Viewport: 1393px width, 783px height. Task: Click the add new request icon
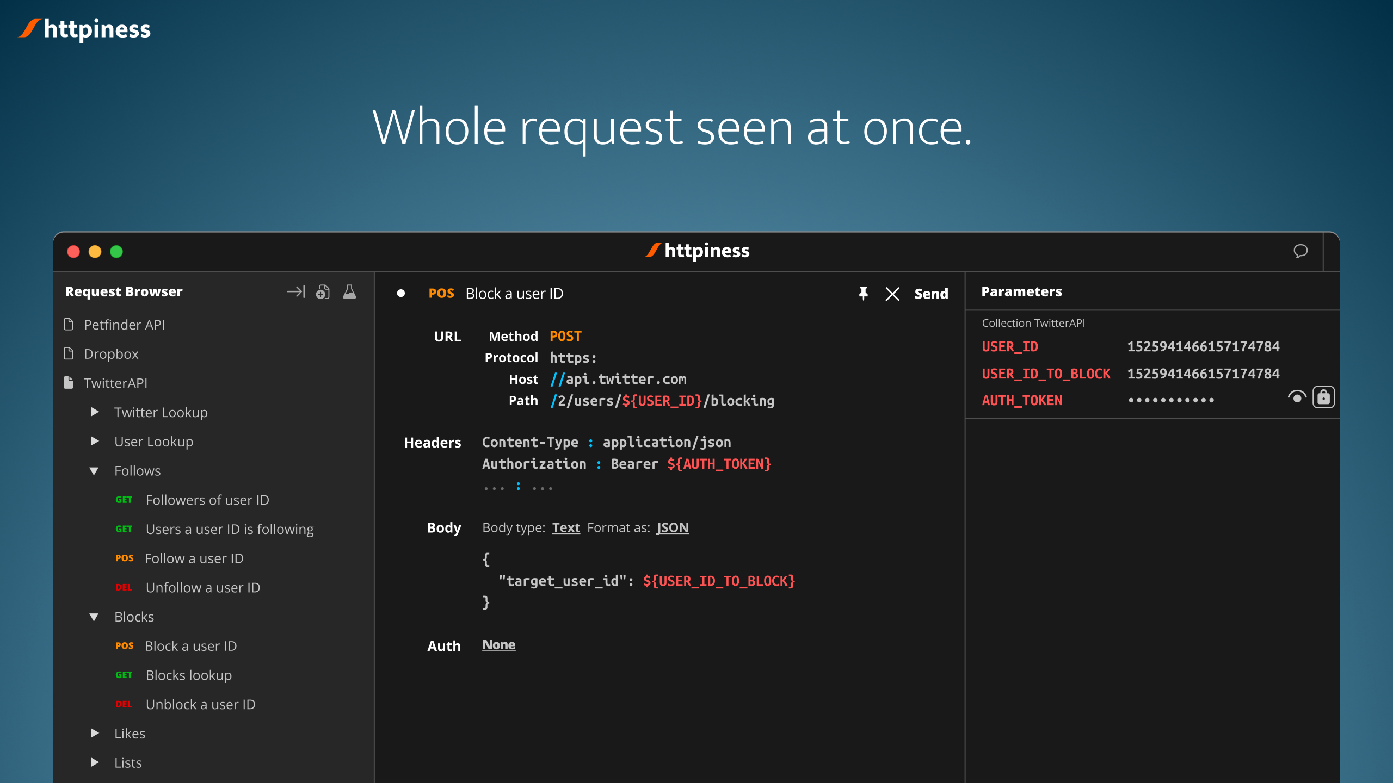click(323, 292)
